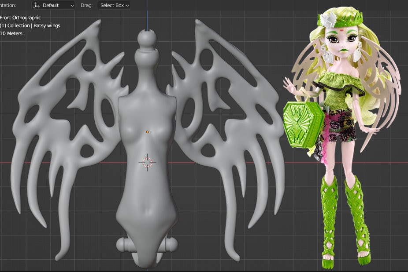Click the "Front Orthographic" viewport label

click(20, 18)
